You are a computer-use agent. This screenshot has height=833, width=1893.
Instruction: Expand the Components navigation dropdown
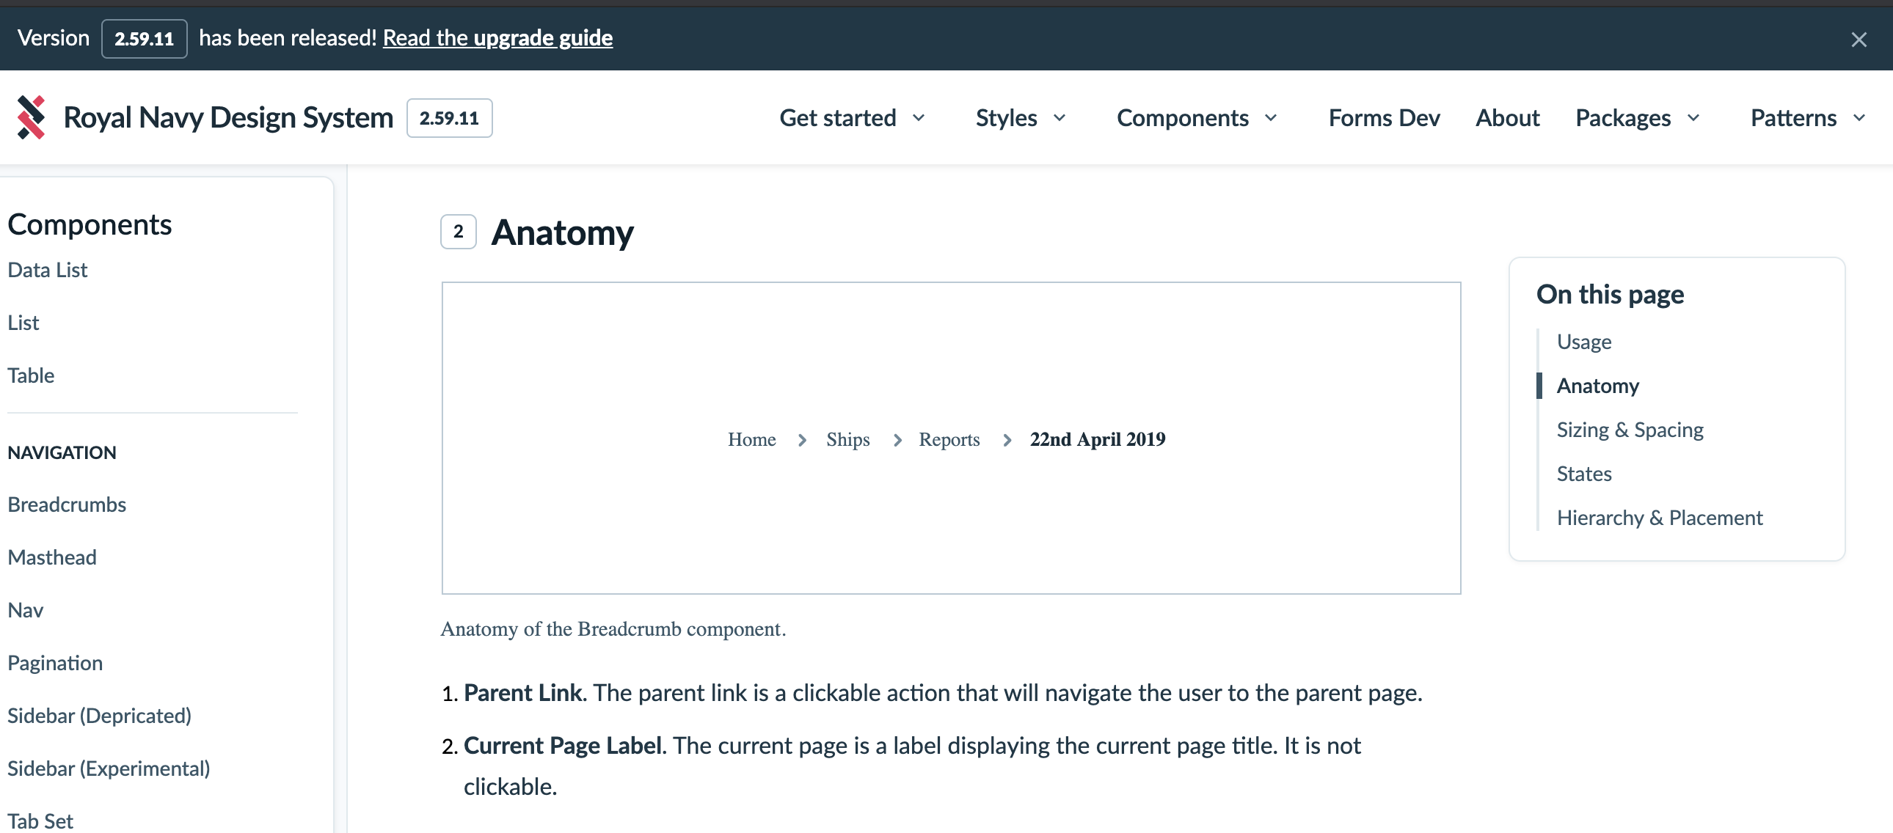[x=1197, y=117]
